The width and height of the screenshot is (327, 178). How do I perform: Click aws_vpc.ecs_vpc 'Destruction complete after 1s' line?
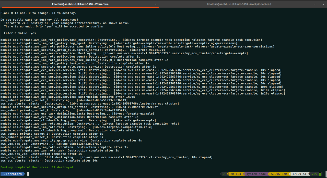pos(41,154)
